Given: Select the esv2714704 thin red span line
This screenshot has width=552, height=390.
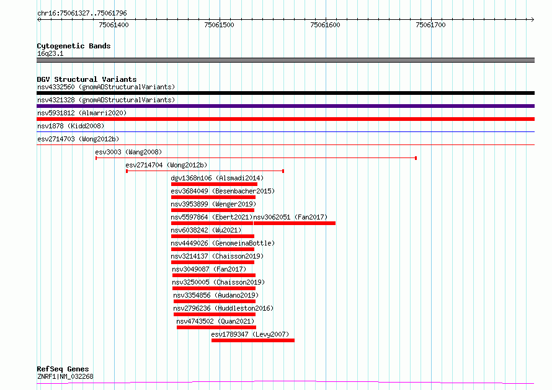Looking at the screenshot, I should point(205,171).
